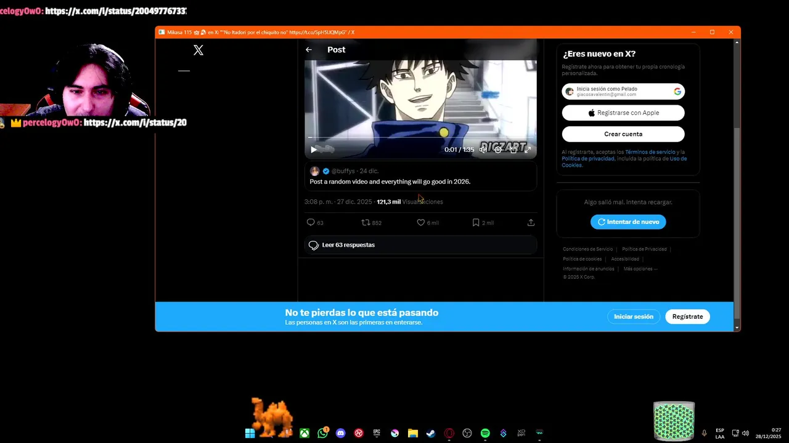Seek on the video progress bar
This screenshot has width=789, height=443.
[x=421, y=138]
